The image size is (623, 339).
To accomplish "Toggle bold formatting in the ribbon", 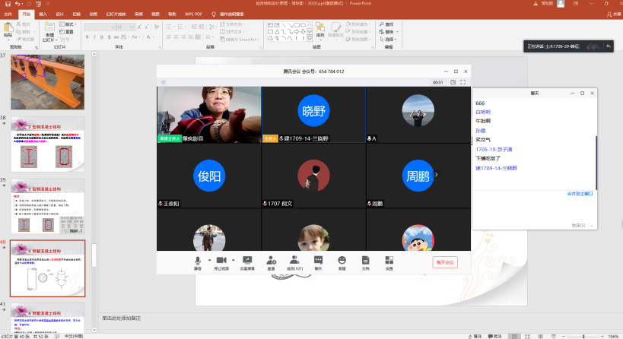I will (87, 37).
